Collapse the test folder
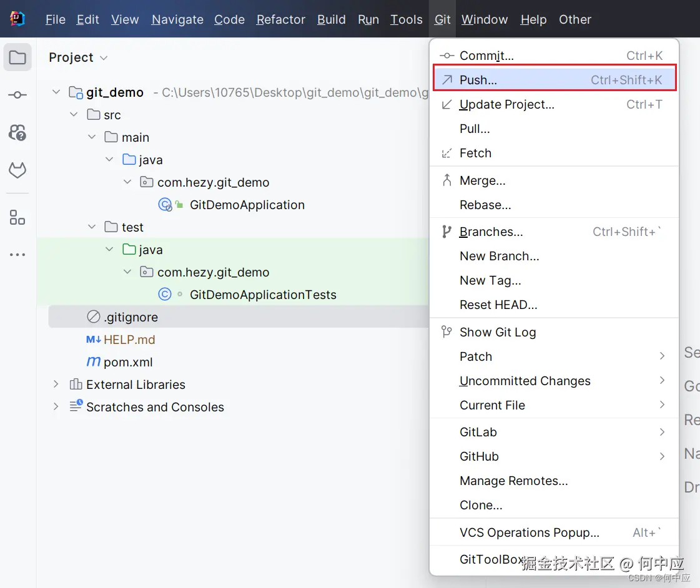The image size is (700, 588). pyautogui.click(x=92, y=227)
